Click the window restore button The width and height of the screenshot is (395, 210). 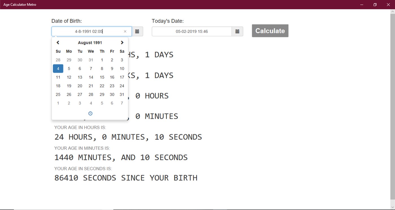[x=375, y=5]
